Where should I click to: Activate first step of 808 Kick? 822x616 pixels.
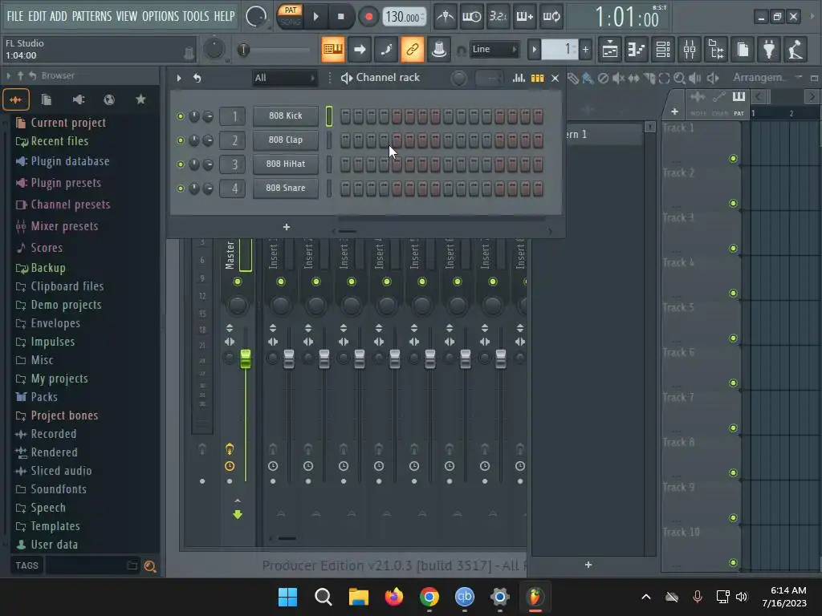coord(345,116)
